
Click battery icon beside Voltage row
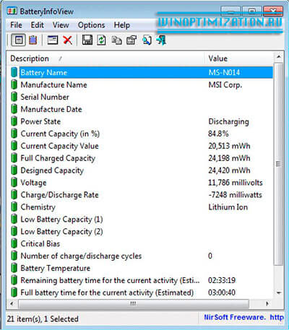click(14, 183)
